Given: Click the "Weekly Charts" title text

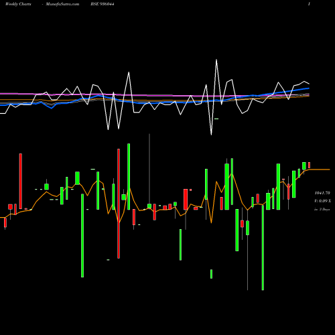Looking at the screenshot, I should (18, 4).
